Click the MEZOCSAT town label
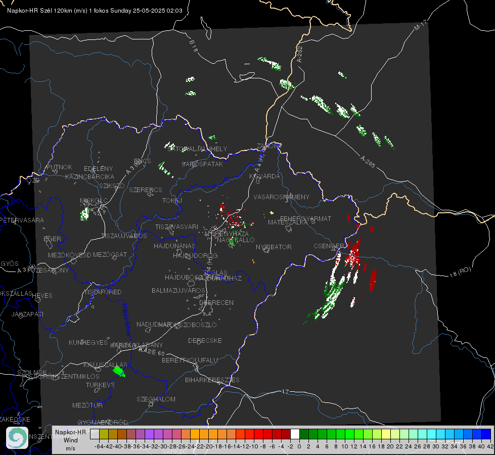The height and width of the screenshot is (455, 495). pyautogui.click(x=110, y=254)
